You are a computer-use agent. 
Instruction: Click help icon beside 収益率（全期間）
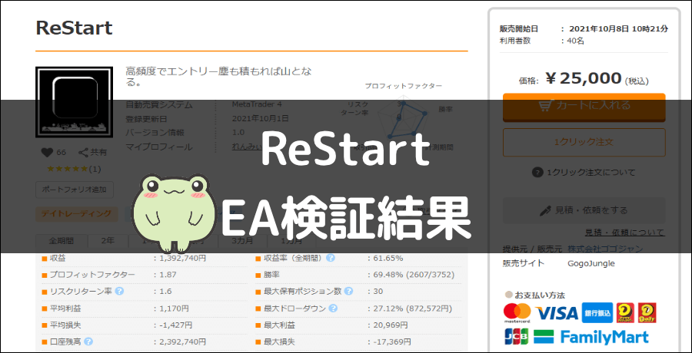coord(330,258)
